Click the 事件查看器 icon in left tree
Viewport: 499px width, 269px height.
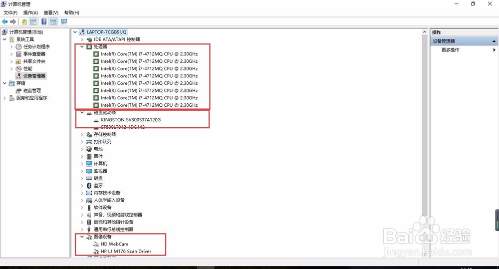[19, 54]
